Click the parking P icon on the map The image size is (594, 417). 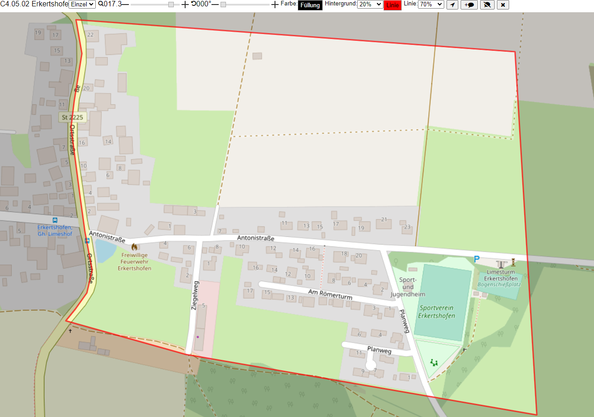pyautogui.click(x=476, y=259)
